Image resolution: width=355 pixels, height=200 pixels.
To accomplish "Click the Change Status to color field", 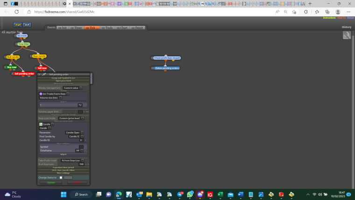I will click(x=68, y=178).
